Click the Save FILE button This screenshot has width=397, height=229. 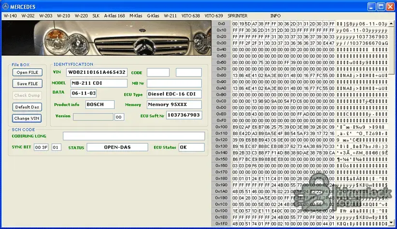28,84
